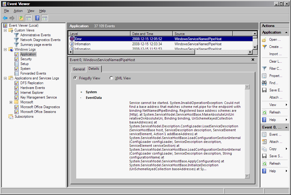Expand the System section in details
Image resolution: width=291 pixels, height=195 pixels.
[81, 92]
